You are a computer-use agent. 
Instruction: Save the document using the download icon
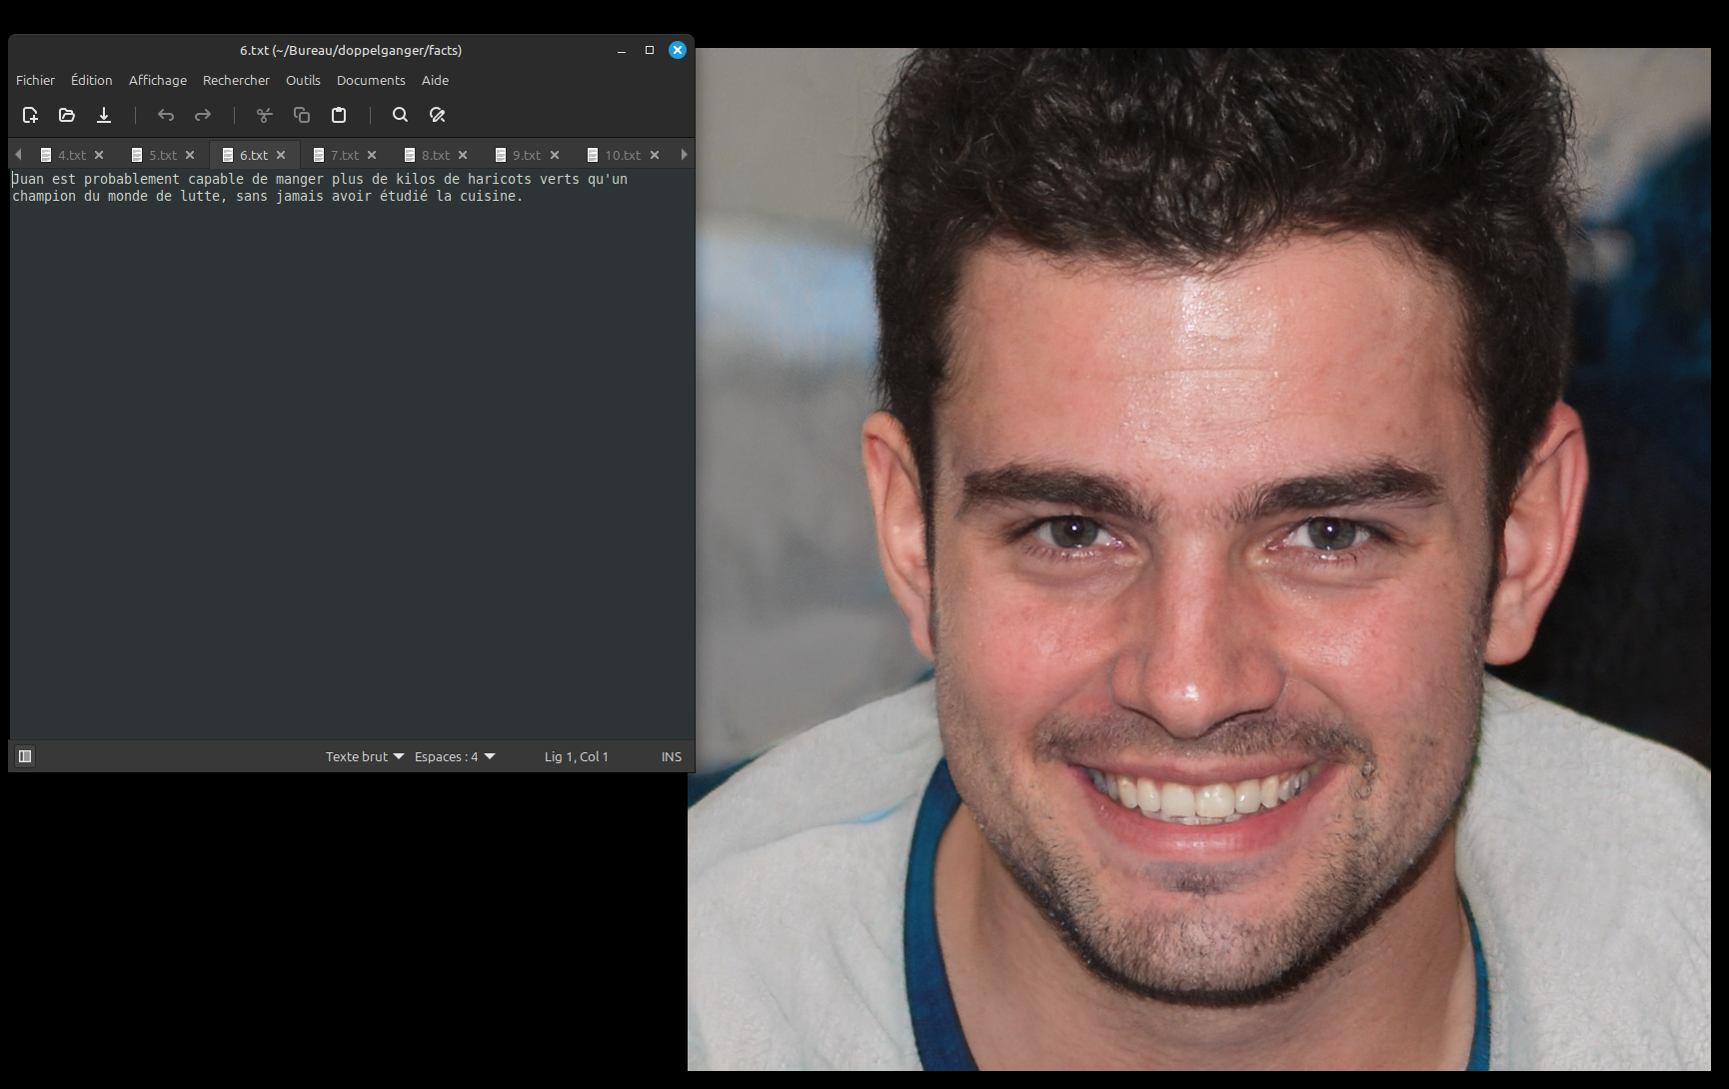(104, 115)
